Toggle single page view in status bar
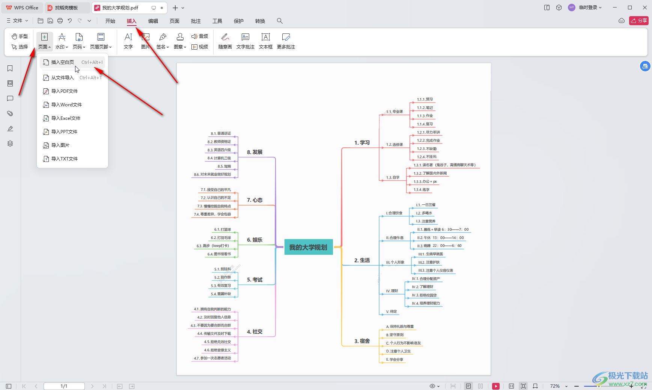Image resolution: width=652 pixels, height=390 pixels. (468, 386)
